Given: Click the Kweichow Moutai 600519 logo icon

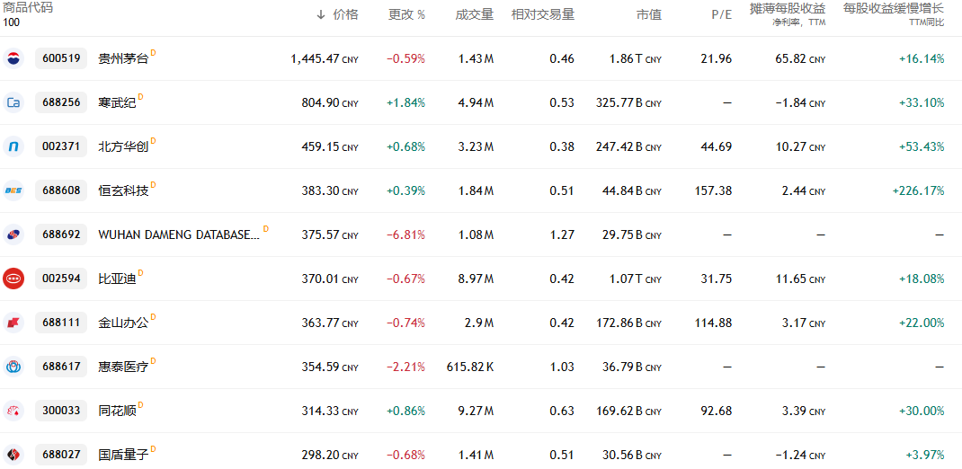Looking at the screenshot, I should (13, 58).
